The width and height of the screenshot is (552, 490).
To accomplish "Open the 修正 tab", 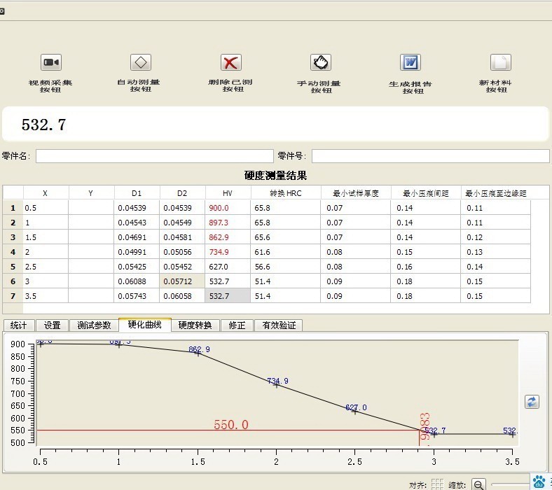I will point(237,325).
